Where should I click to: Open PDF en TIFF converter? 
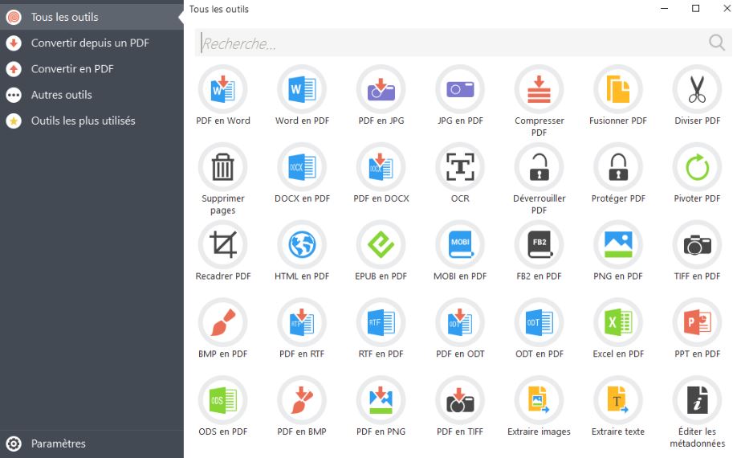[x=460, y=400]
